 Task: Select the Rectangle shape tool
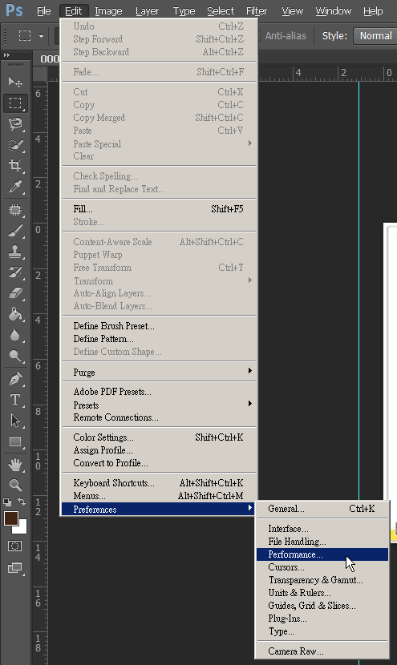[15, 442]
